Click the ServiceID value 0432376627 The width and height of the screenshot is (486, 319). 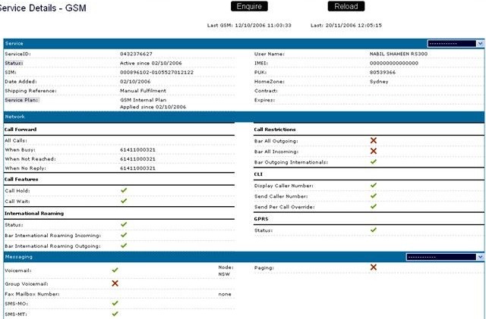(x=136, y=55)
